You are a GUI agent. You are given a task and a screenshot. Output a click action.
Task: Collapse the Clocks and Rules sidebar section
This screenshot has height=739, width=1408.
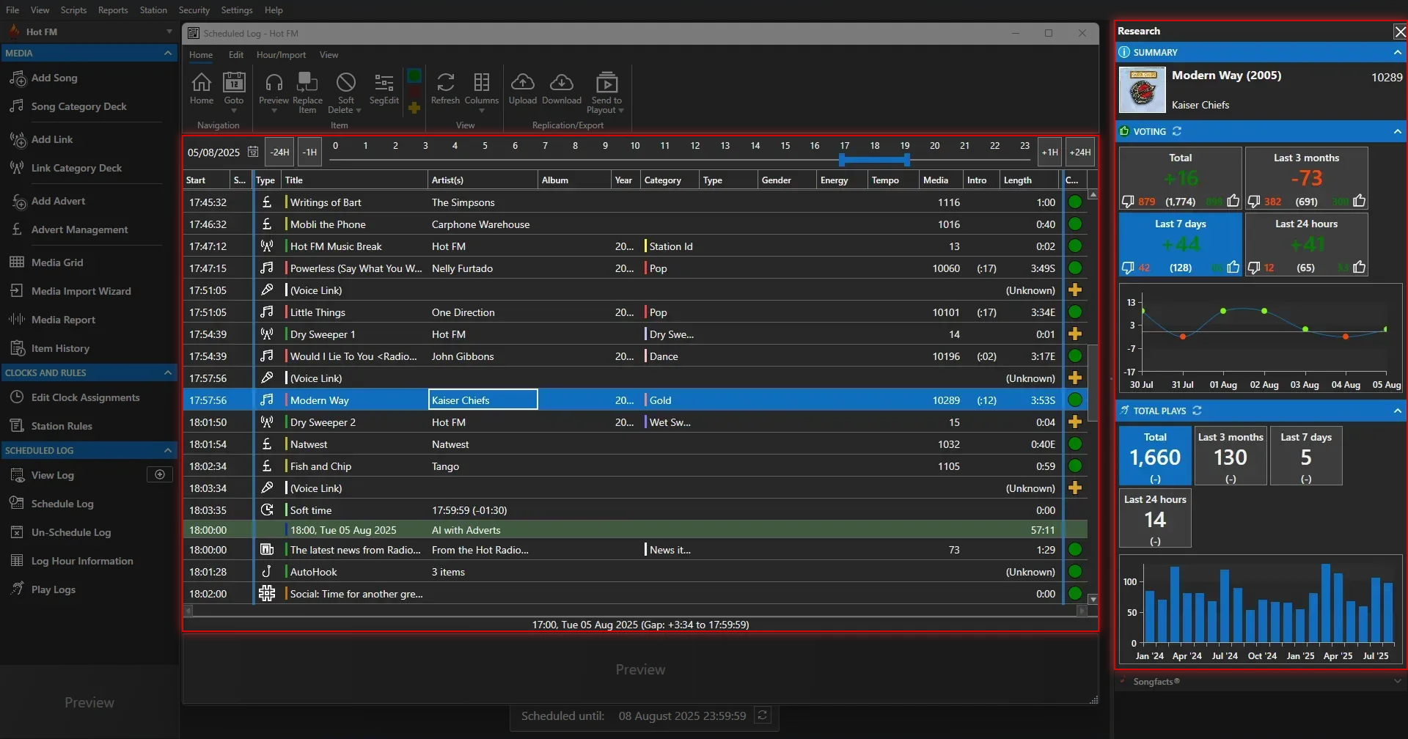click(167, 372)
